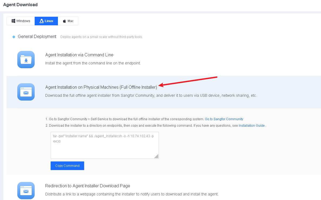Click the General Deployment section heading
Image resolution: width=321 pixels, height=200 pixels.
pos(37,37)
